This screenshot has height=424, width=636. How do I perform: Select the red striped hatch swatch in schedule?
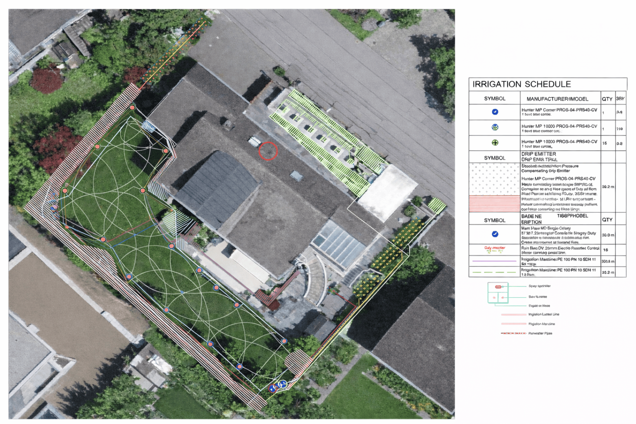click(494, 204)
